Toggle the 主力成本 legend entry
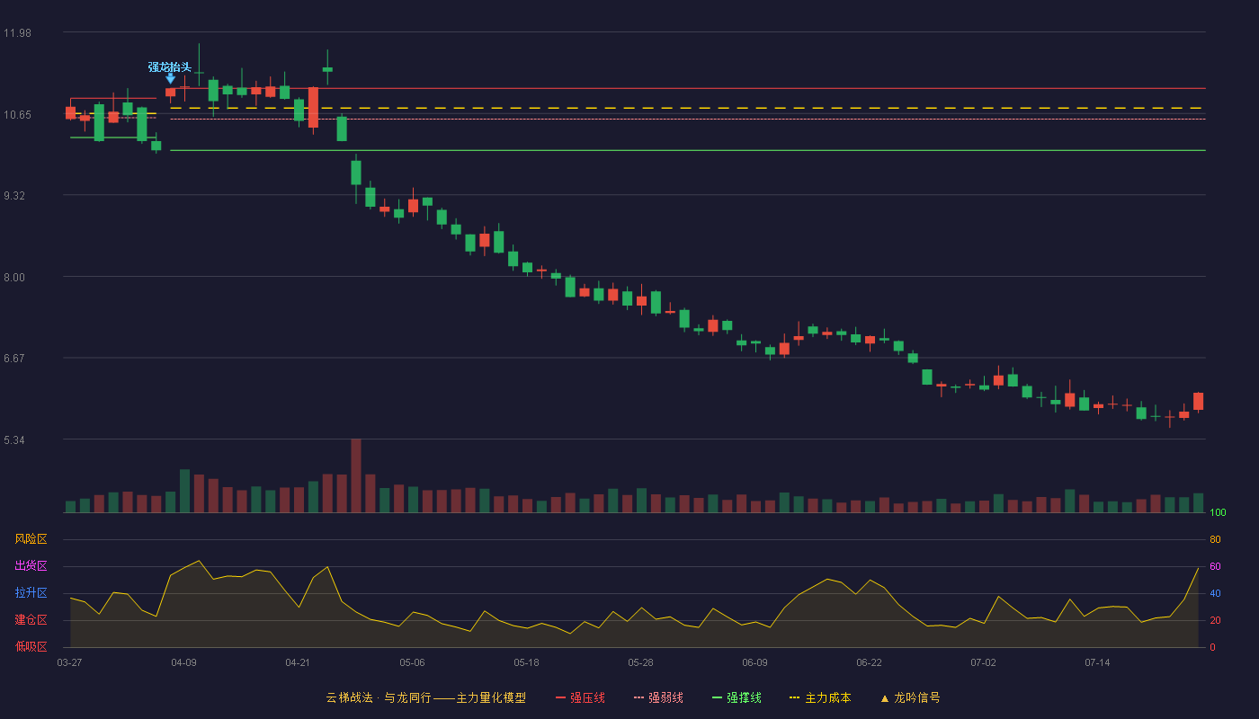 point(820,697)
